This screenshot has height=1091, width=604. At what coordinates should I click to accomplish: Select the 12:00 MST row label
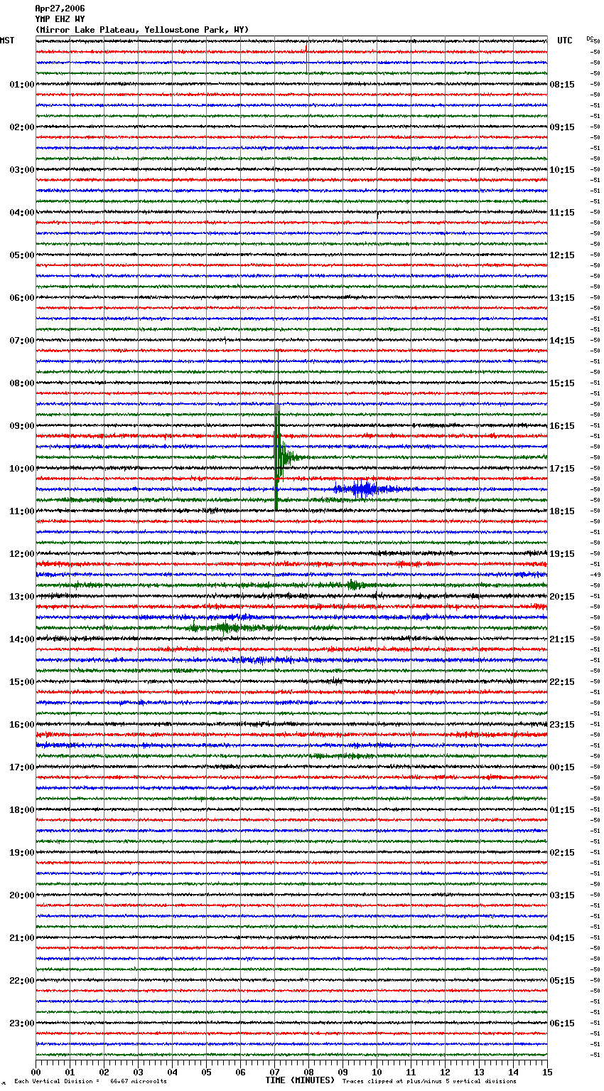tap(22, 554)
